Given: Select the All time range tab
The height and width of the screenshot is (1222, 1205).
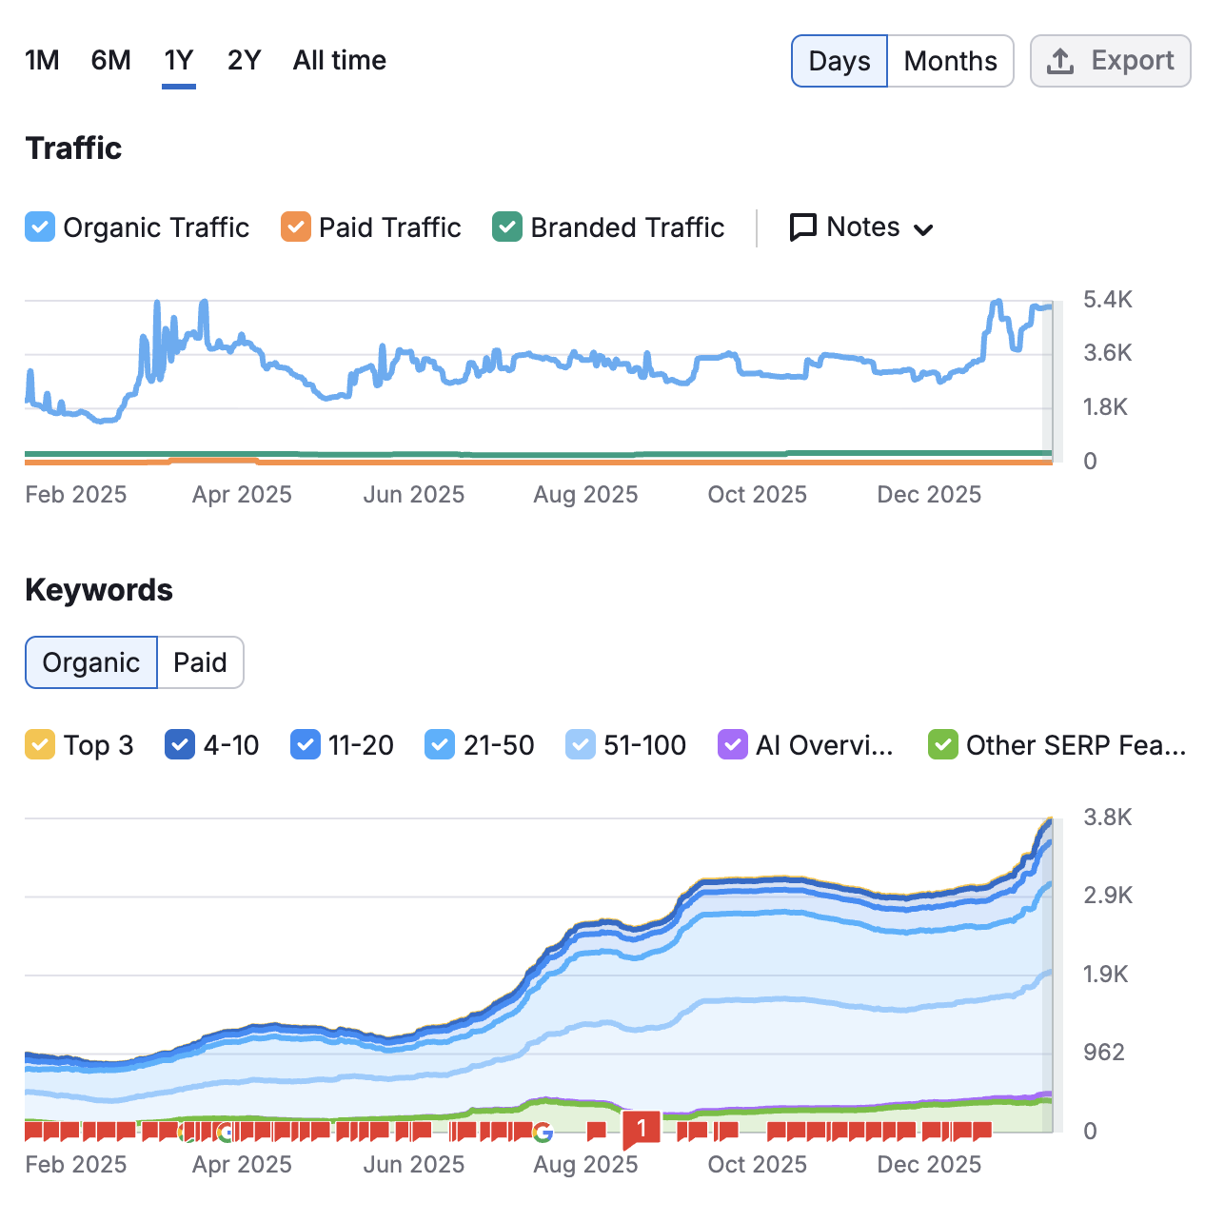Looking at the screenshot, I should coord(339,61).
